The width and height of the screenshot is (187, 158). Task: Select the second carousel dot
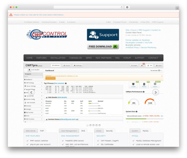(x=91, y=125)
